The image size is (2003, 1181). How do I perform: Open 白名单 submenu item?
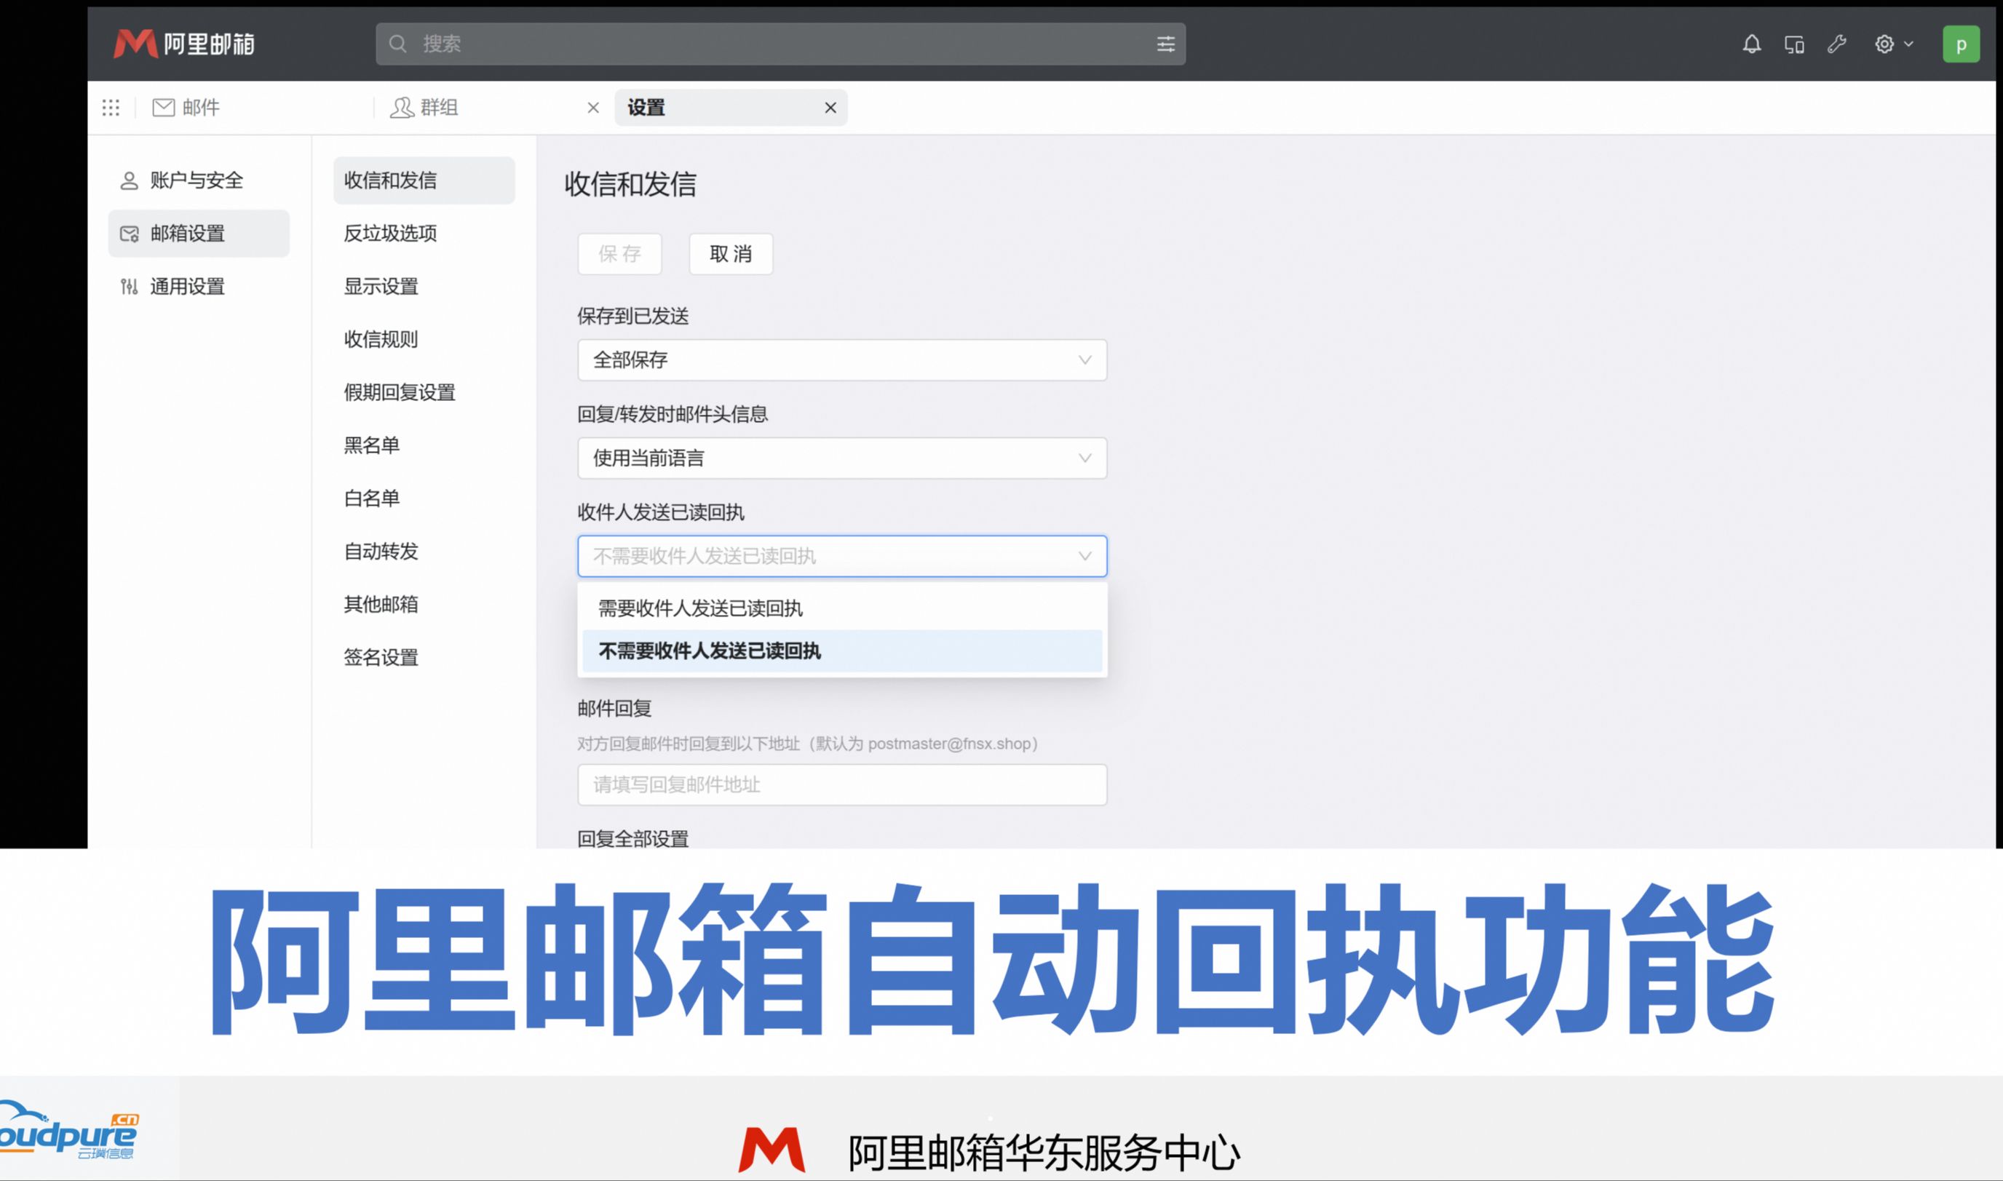click(424, 498)
